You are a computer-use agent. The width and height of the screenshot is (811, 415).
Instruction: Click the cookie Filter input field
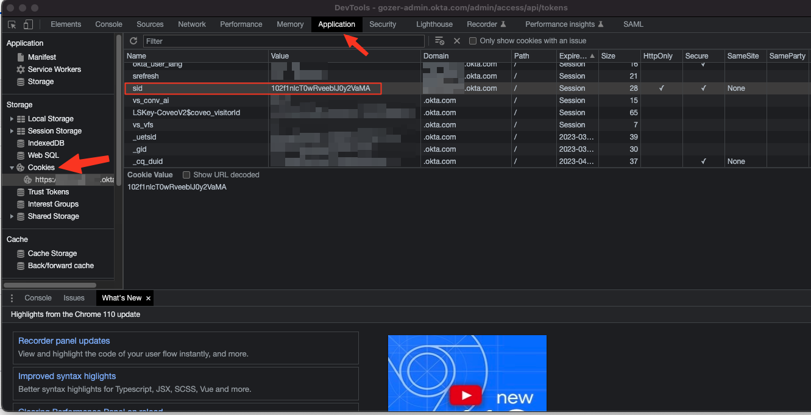pos(283,41)
